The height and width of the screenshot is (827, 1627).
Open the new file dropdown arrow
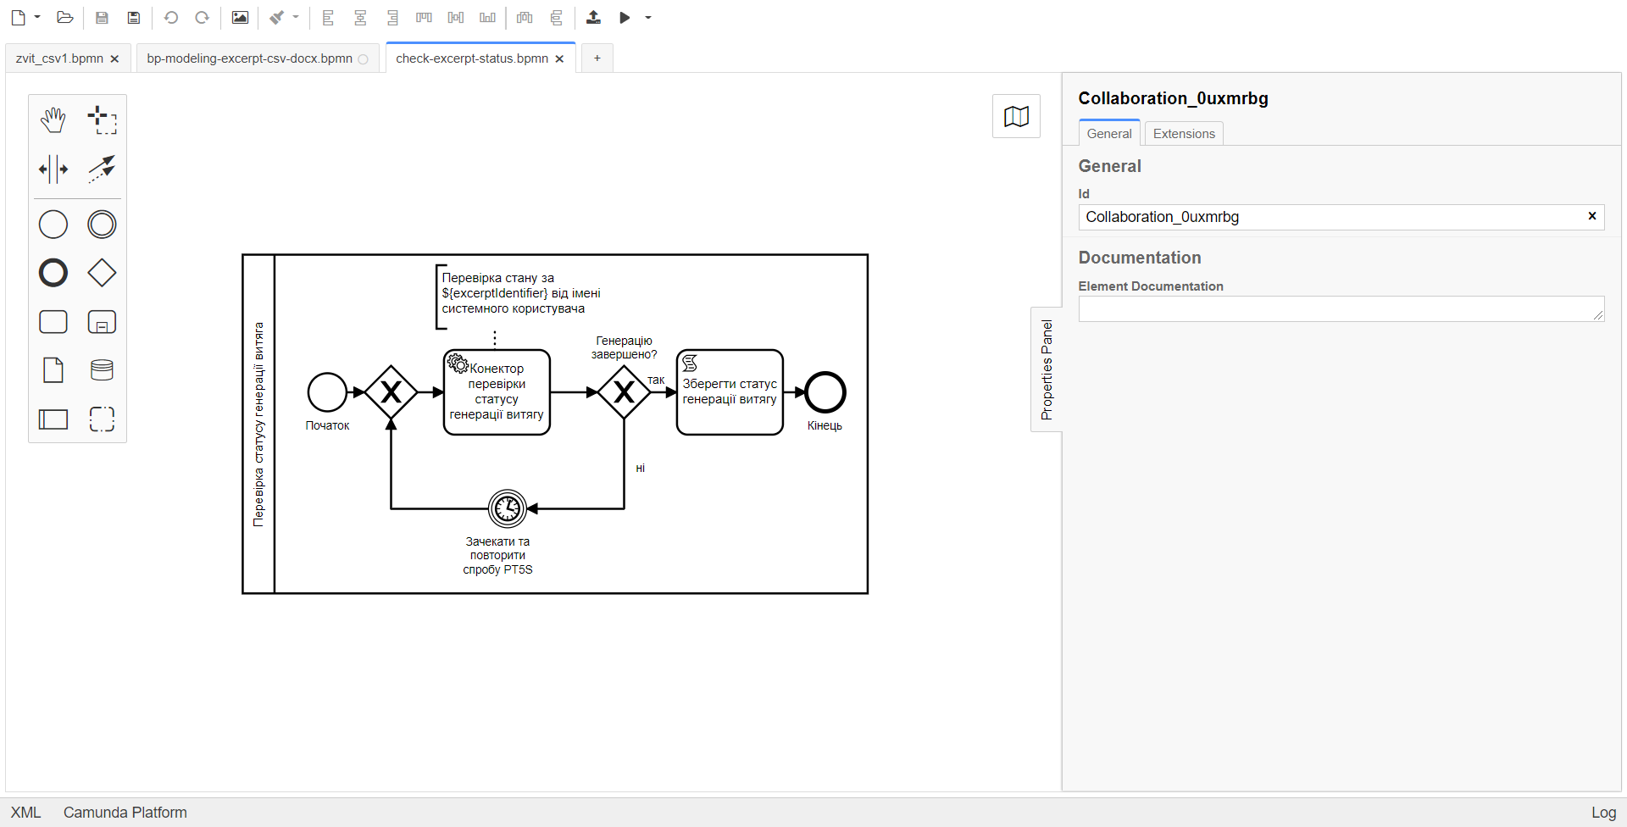pyautogui.click(x=37, y=17)
